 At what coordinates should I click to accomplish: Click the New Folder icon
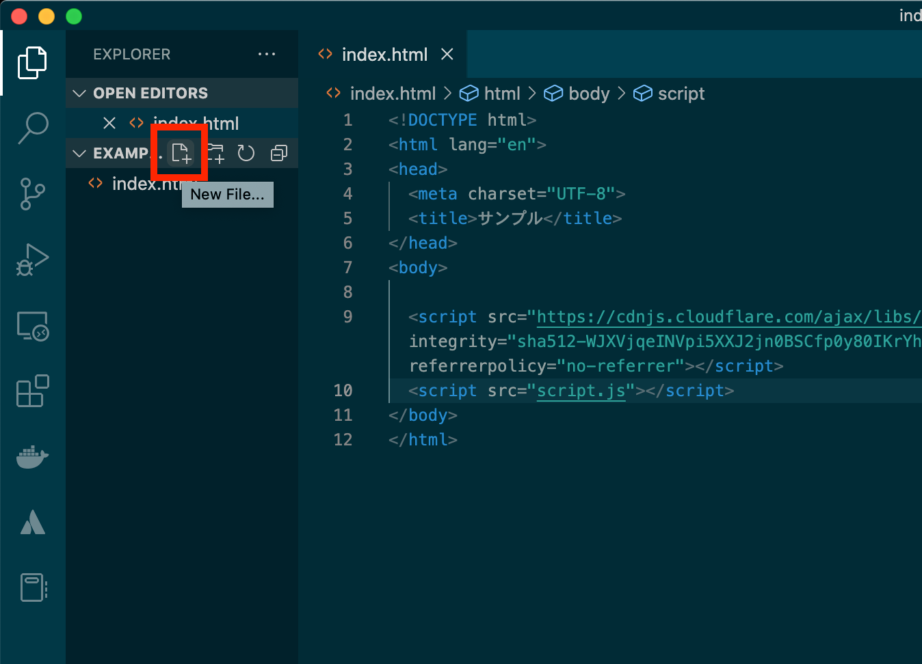pos(214,153)
